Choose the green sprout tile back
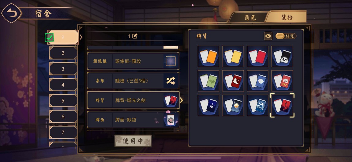 tap(208, 81)
